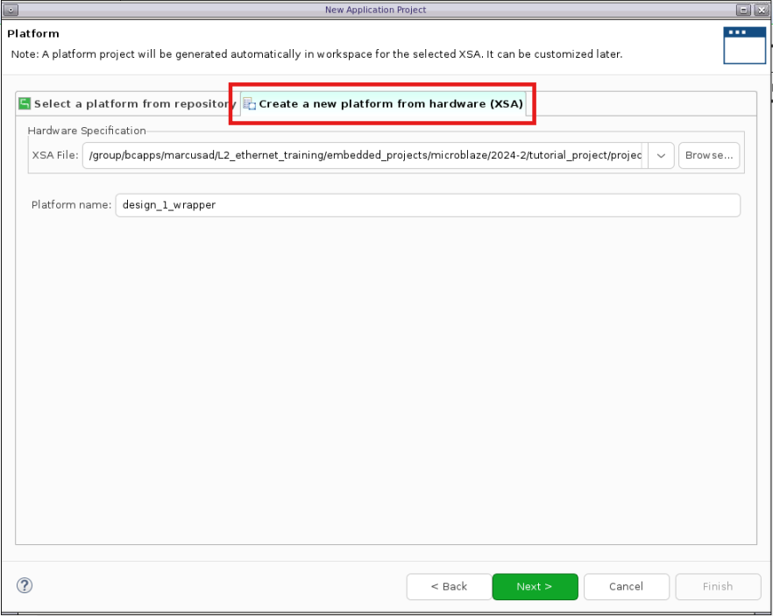The height and width of the screenshot is (616, 773).
Task: Click the window menu icon in title bar
Action: (x=10, y=10)
